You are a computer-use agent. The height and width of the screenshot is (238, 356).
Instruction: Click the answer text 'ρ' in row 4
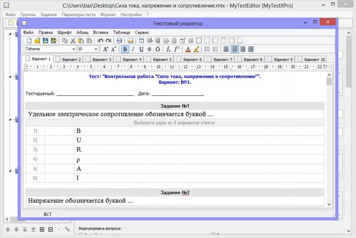point(78,160)
